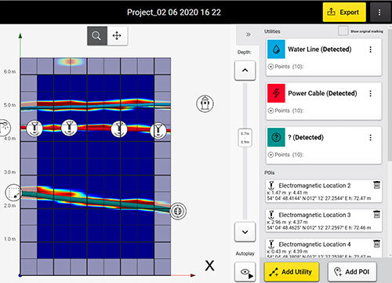Expand Points (10) under Water Line

285,67
